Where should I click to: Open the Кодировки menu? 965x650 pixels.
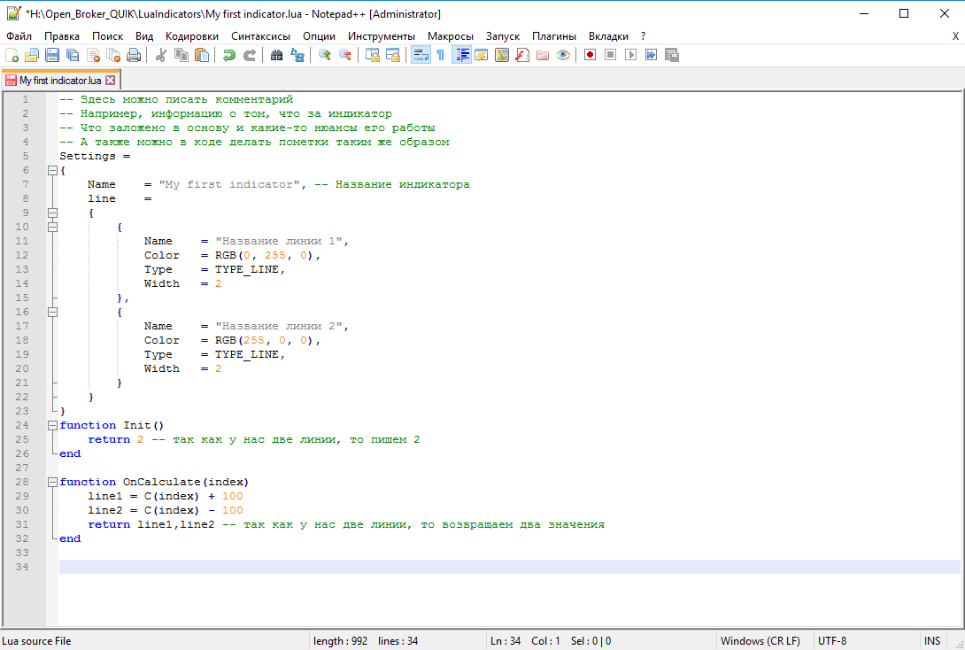click(x=192, y=36)
